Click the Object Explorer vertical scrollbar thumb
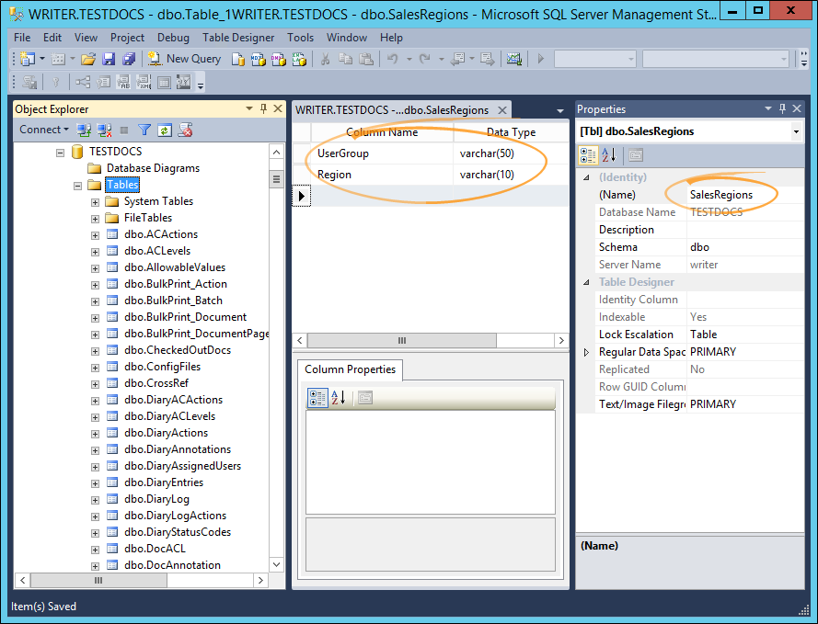This screenshot has height=624, width=818. pos(276,178)
